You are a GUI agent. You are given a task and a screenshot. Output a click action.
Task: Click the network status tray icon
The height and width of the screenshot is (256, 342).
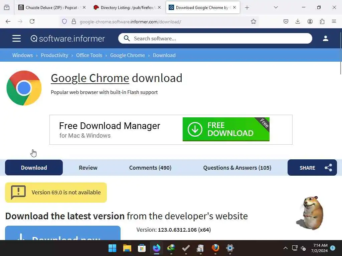[x=295, y=248]
